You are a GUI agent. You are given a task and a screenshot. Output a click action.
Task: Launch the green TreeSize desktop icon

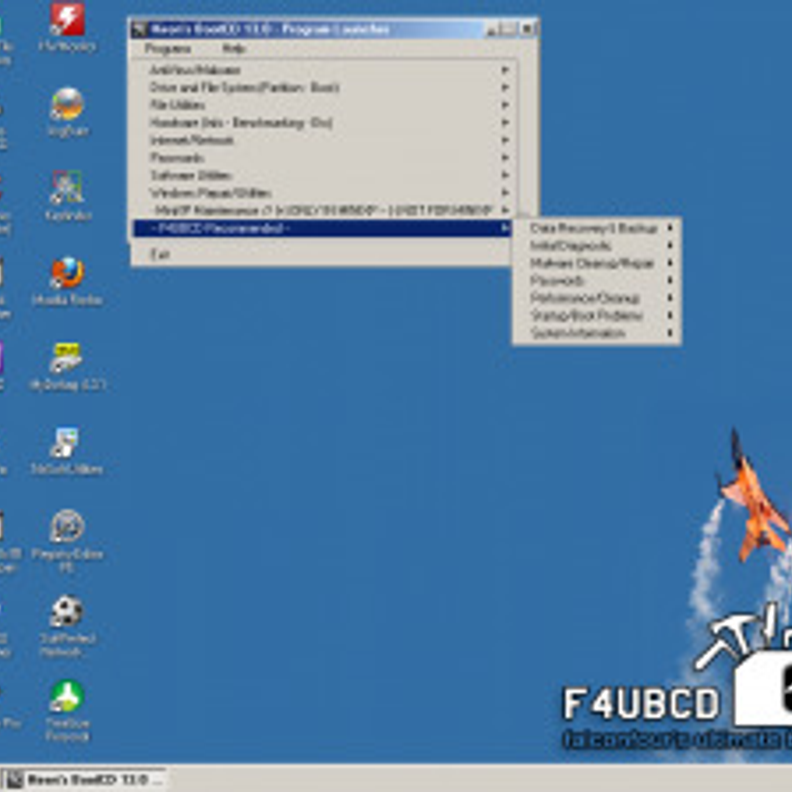pos(67,696)
